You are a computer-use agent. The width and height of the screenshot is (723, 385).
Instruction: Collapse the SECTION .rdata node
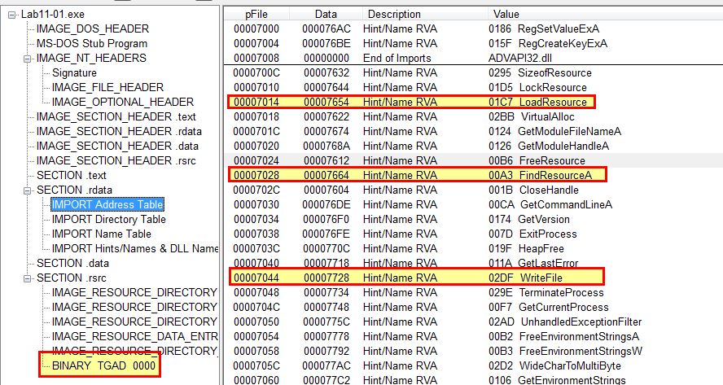point(28,190)
